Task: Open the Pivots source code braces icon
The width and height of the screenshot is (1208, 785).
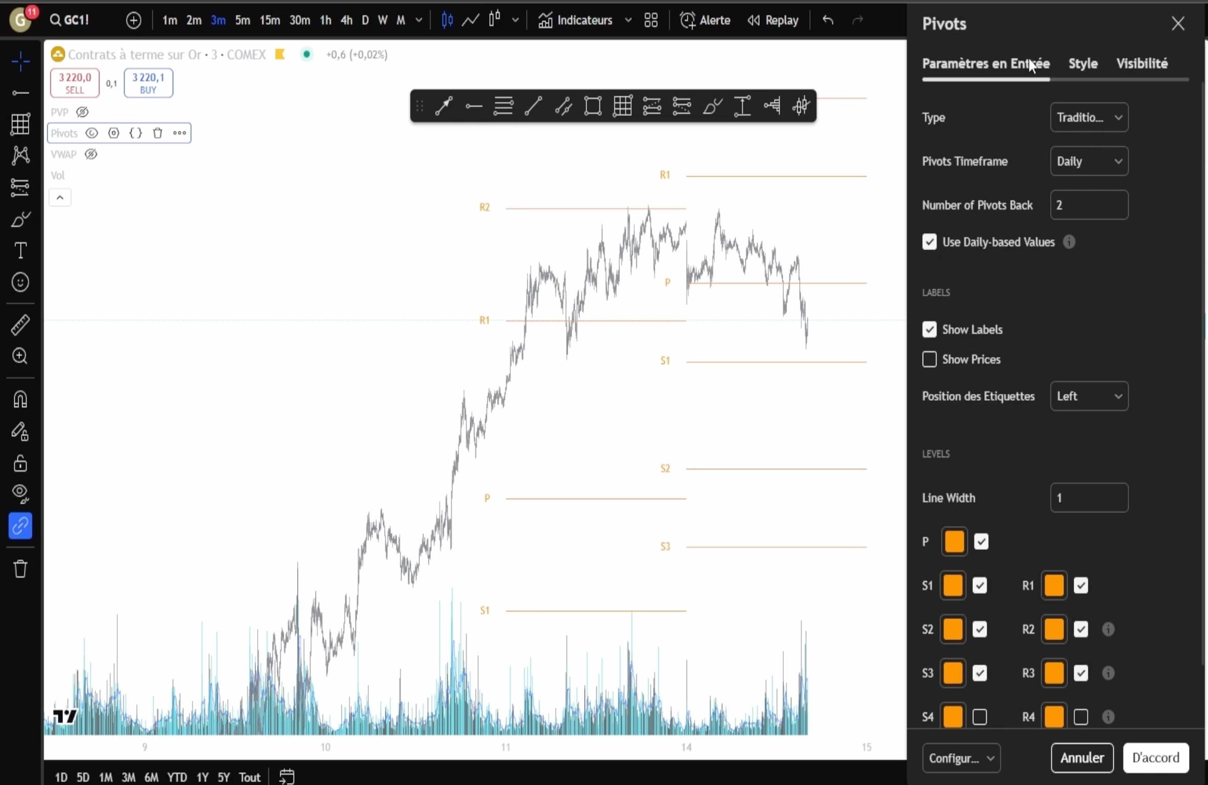Action: [135, 133]
